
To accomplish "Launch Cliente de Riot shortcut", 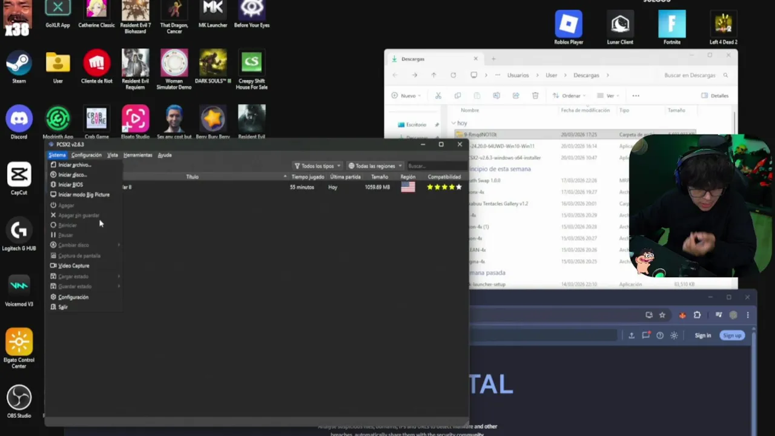I will (x=96, y=67).
